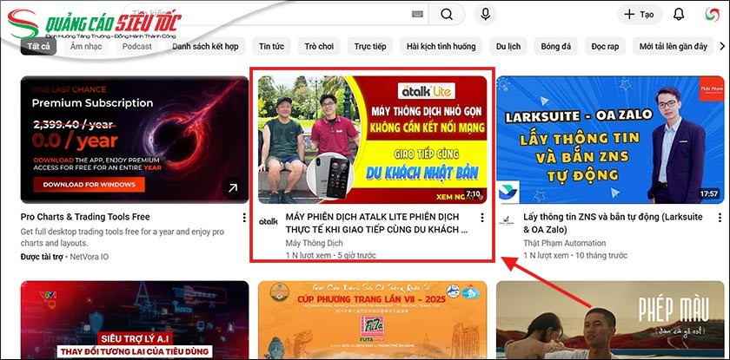
Task: Click the search magnifier button
Action: 447,14
